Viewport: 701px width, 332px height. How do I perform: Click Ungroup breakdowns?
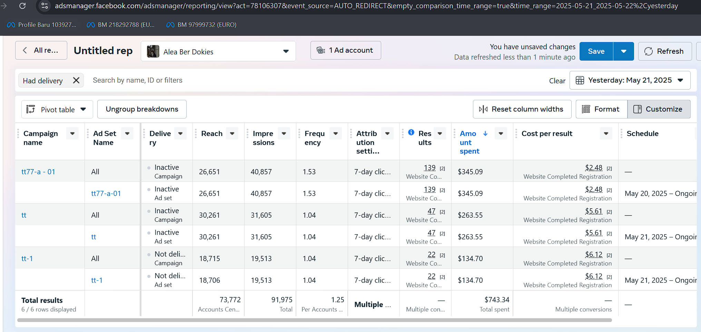click(142, 109)
